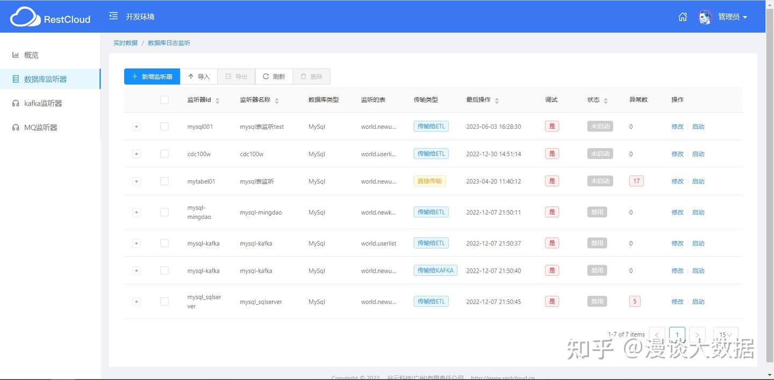Image resolution: width=774 pixels, height=380 pixels.
Task: Click 修改 for cdc100w
Action: click(677, 154)
